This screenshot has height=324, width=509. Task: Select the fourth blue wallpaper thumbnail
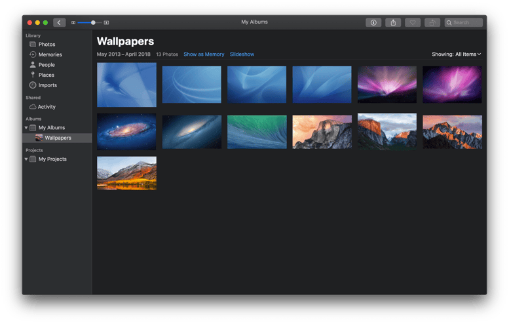pos(322,85)
